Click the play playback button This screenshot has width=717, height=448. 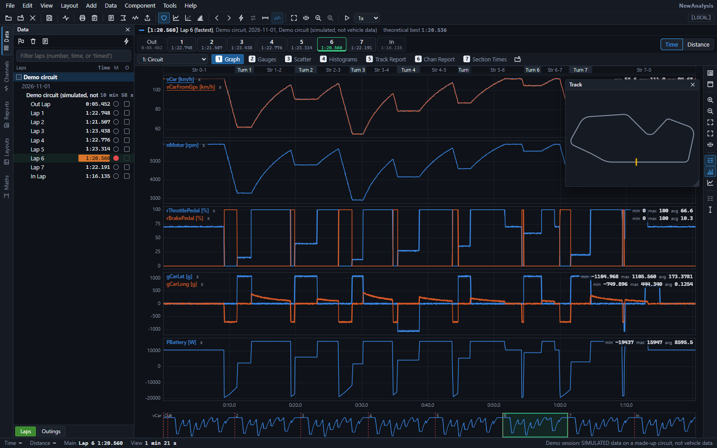[x=347, y=18]
